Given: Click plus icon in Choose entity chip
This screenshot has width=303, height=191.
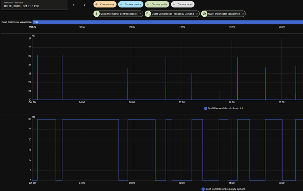Looking at the screenshot, I should coord(148,4).
